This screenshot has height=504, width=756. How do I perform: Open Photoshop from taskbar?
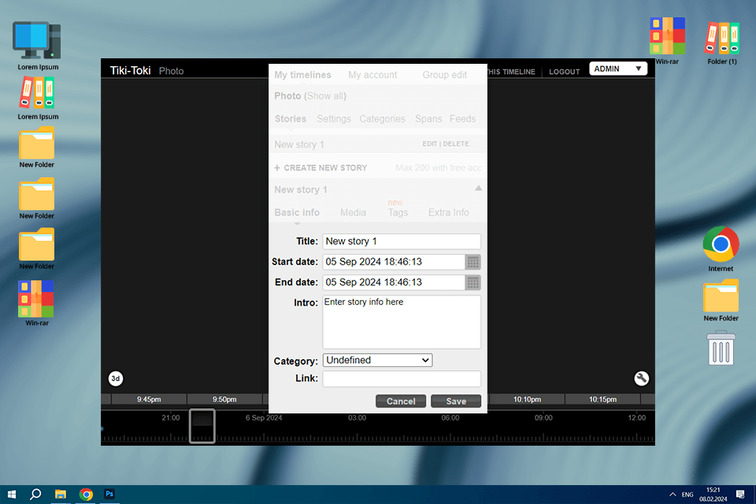pyautogui.click(x=109, y=494)
